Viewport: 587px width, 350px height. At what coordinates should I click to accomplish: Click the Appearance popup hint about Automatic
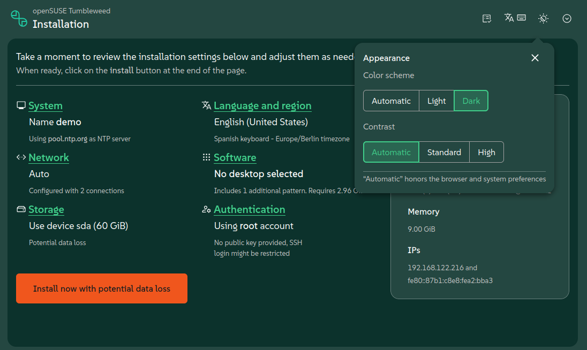pyautogui.click(x=455, y=179)
